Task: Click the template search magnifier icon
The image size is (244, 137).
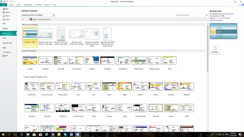Action: point(207,15)
